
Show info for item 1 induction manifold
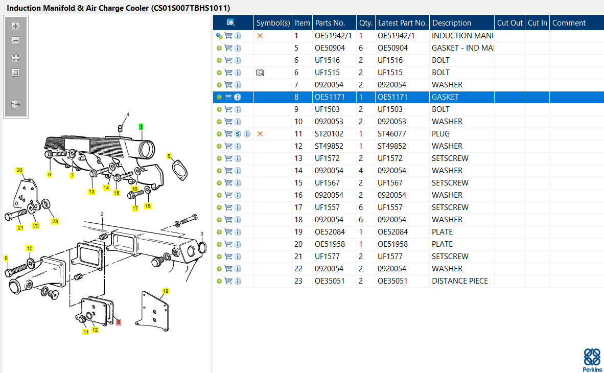point(238,36)
